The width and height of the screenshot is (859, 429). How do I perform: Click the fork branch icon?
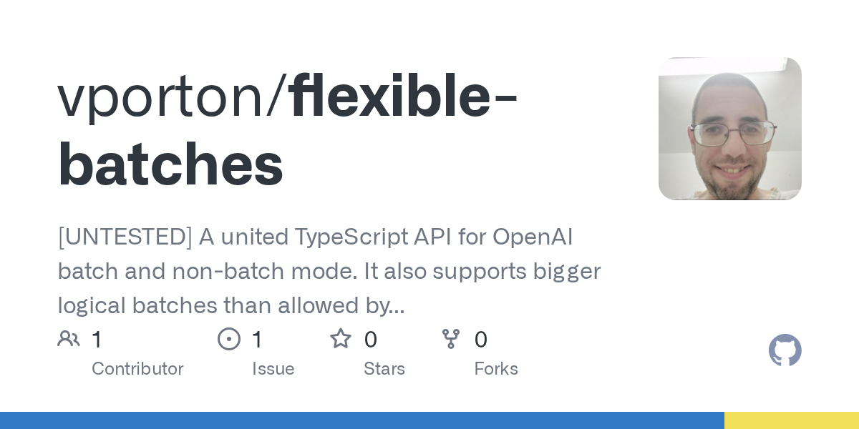[x=451, y=339]
